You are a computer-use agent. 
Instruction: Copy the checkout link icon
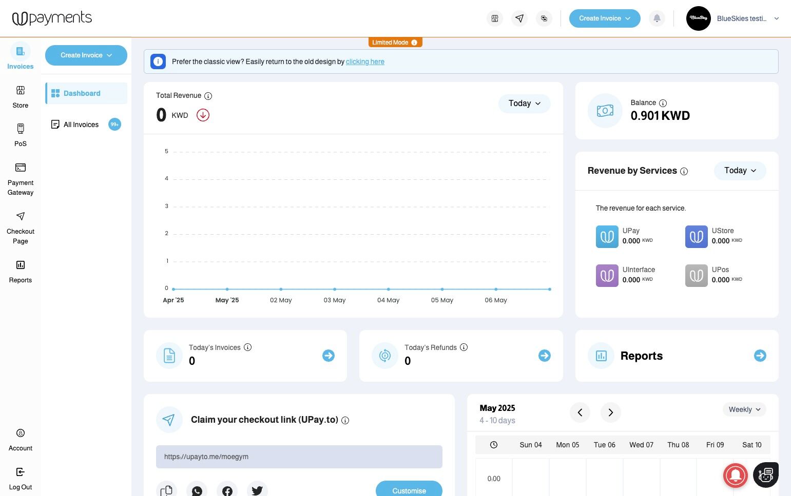[166, 490]
